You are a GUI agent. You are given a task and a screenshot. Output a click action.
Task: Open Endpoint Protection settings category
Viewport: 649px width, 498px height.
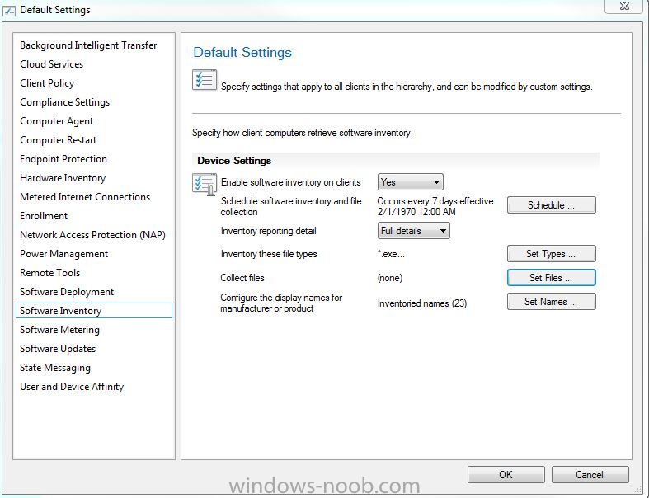[63, 159]
